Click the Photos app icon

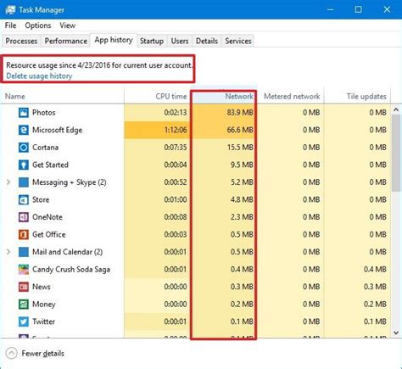tap(24, 113)
